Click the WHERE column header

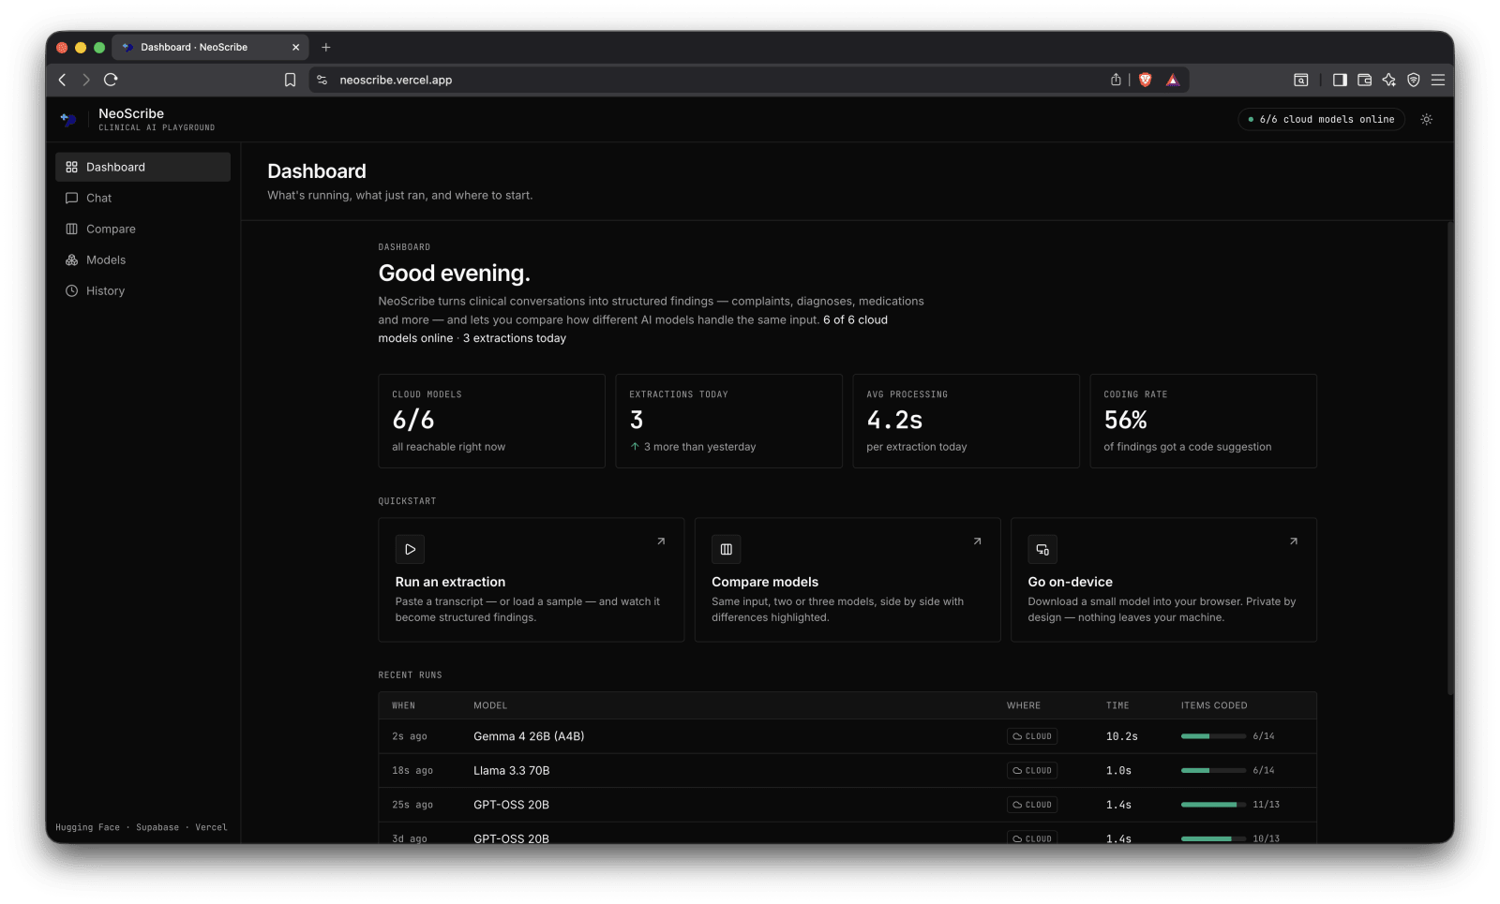coord(1024,705)
